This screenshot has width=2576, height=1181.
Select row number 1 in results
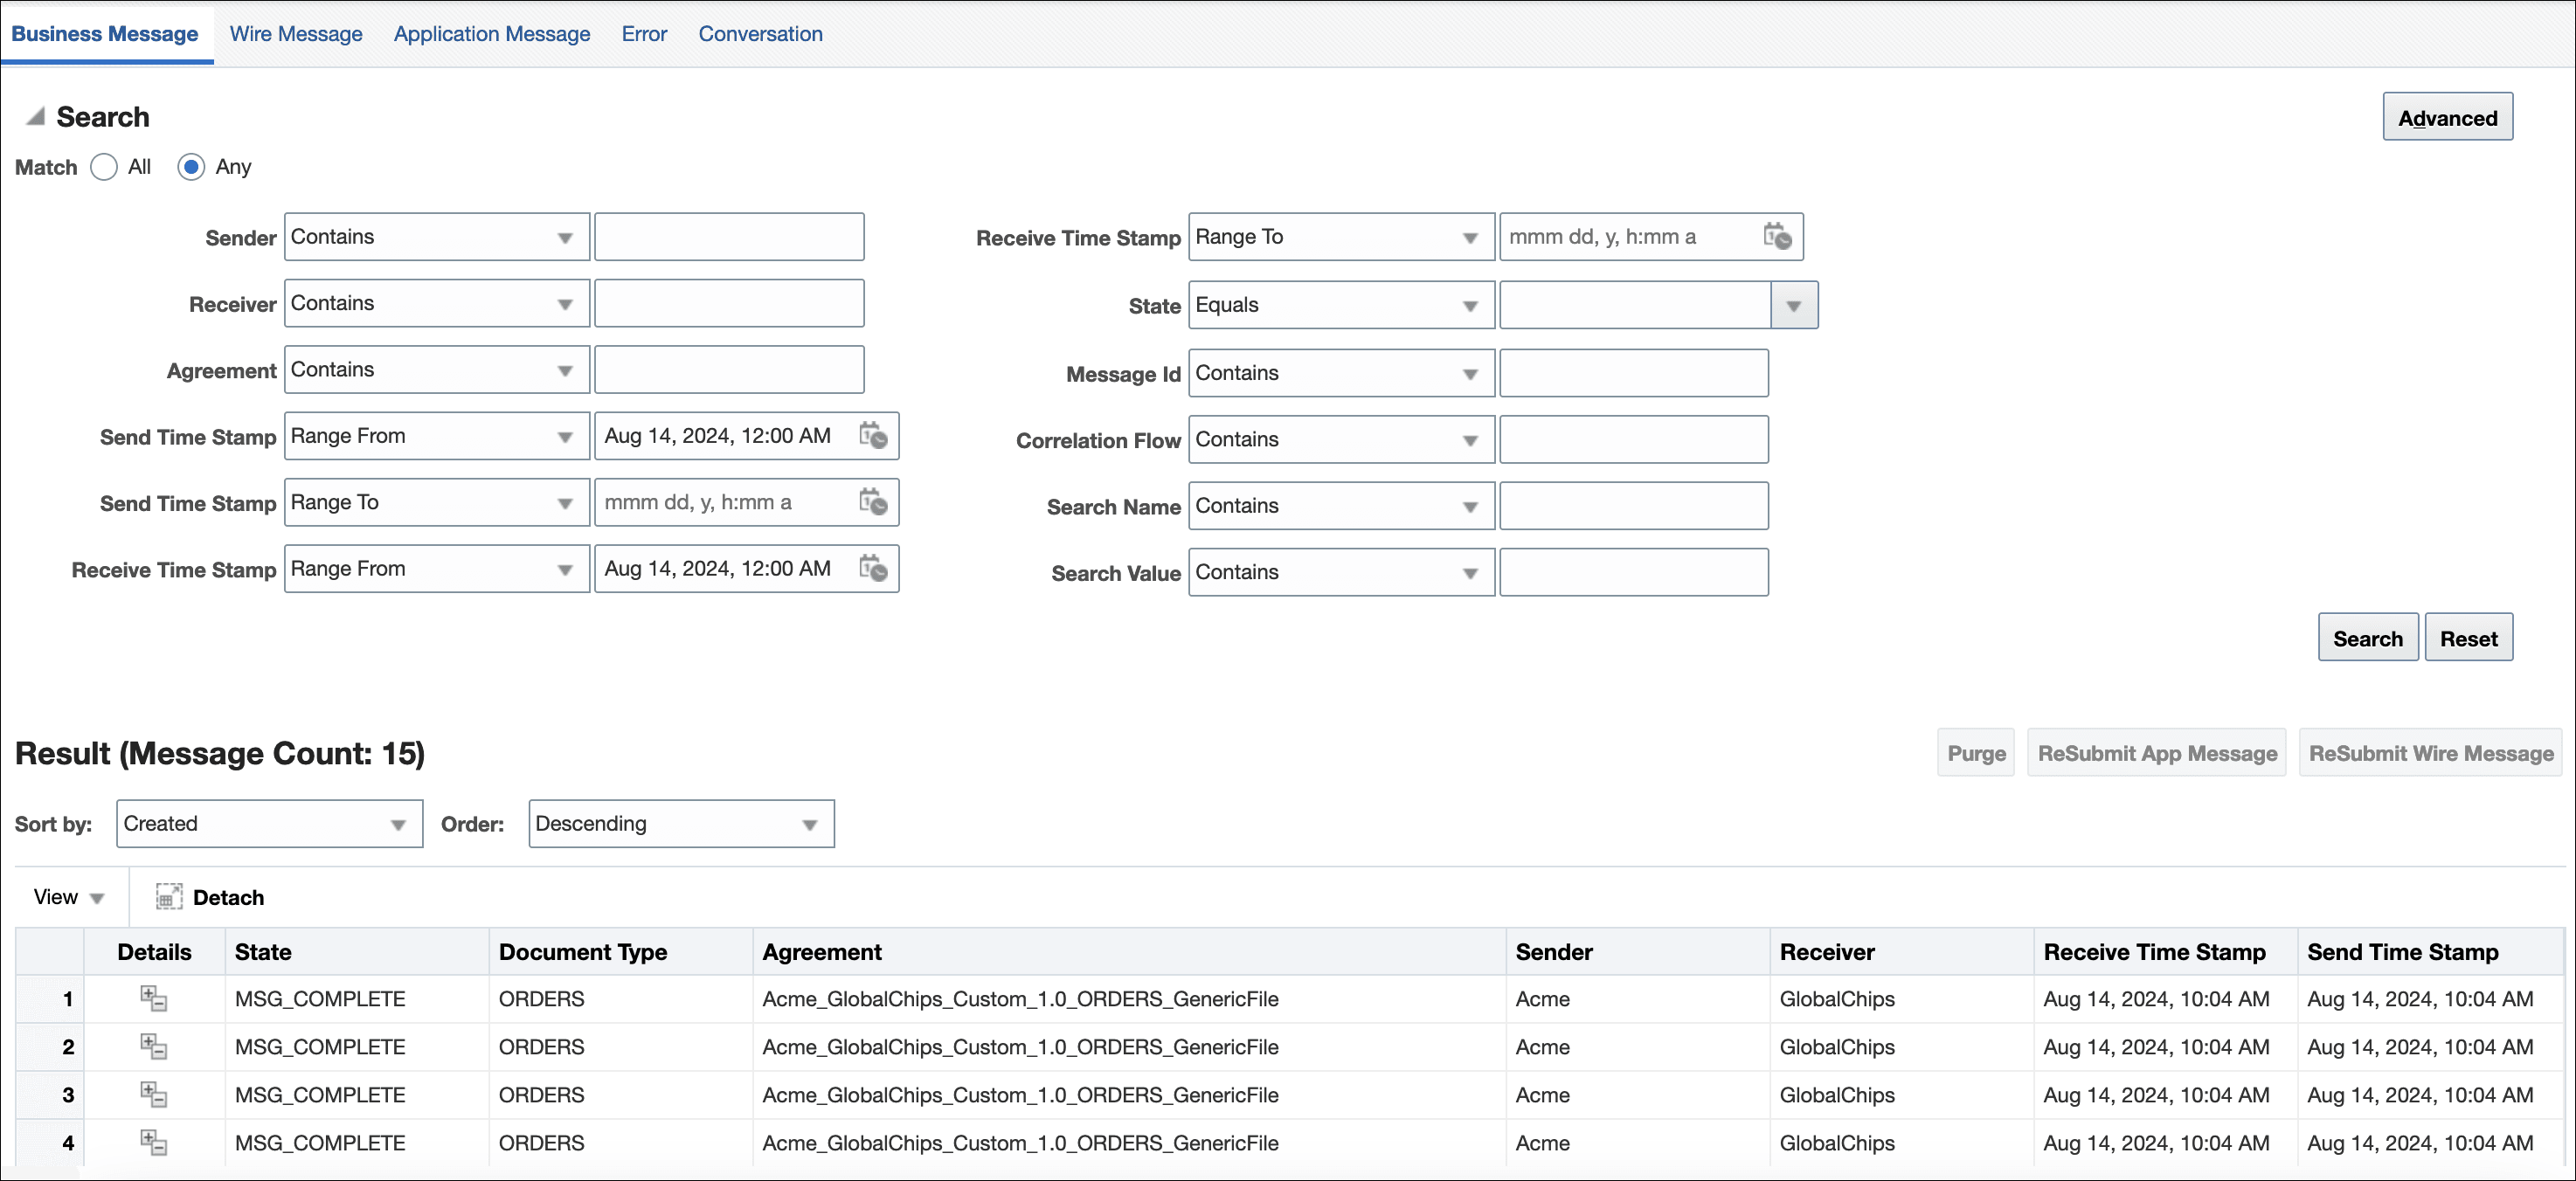[50, 998]
